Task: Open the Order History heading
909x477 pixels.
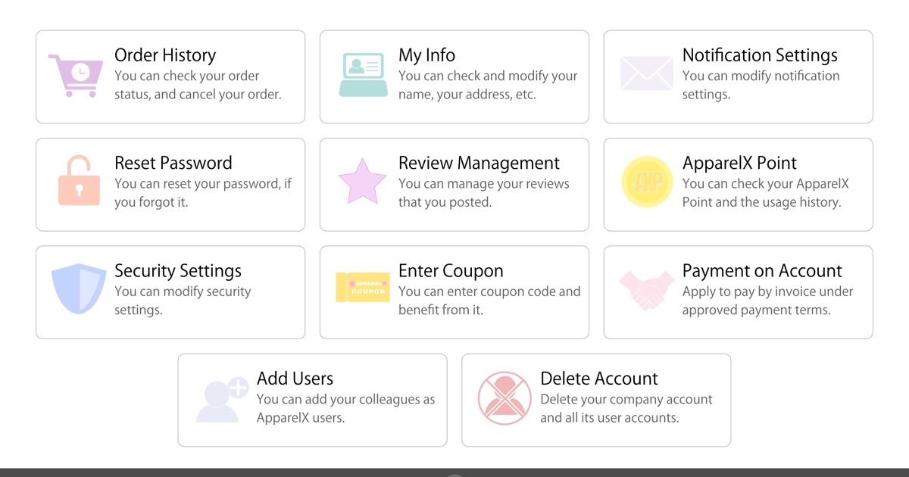Action: [165, 55]
